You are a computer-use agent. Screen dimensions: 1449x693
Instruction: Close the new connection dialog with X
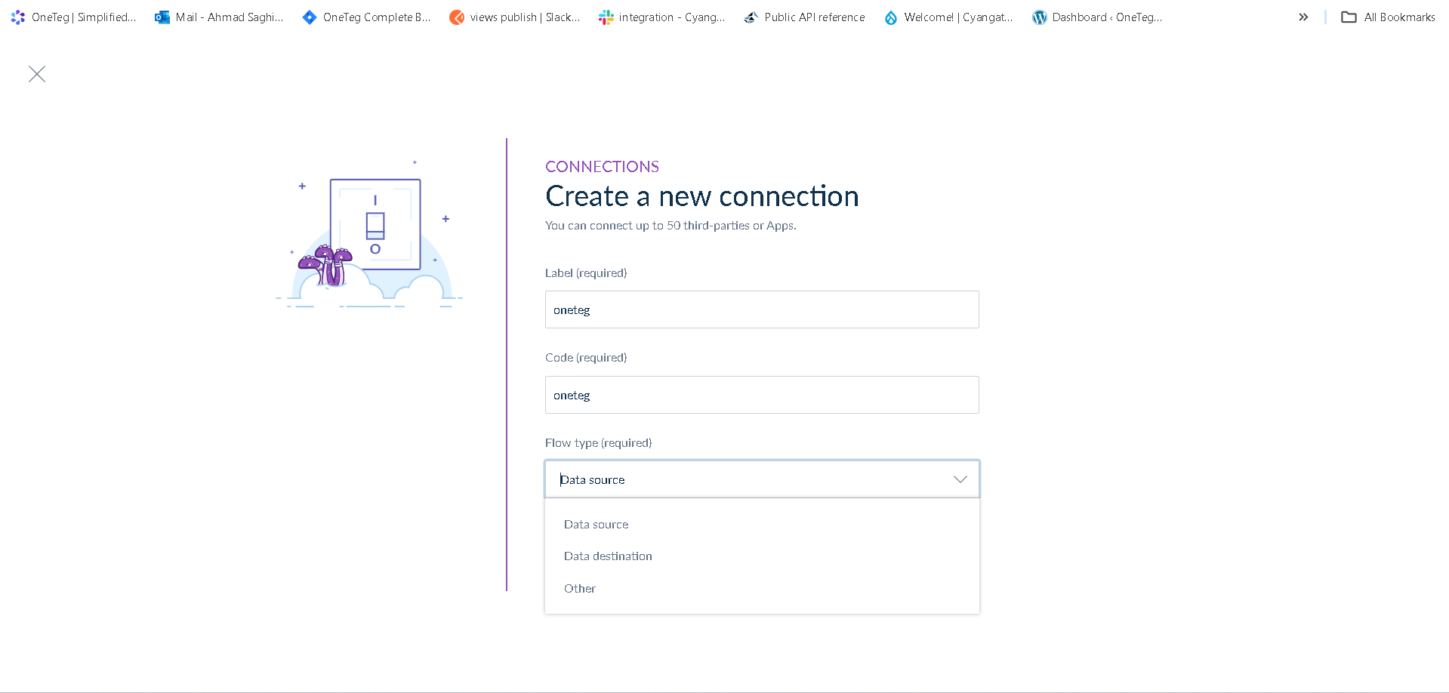point(37,74)
